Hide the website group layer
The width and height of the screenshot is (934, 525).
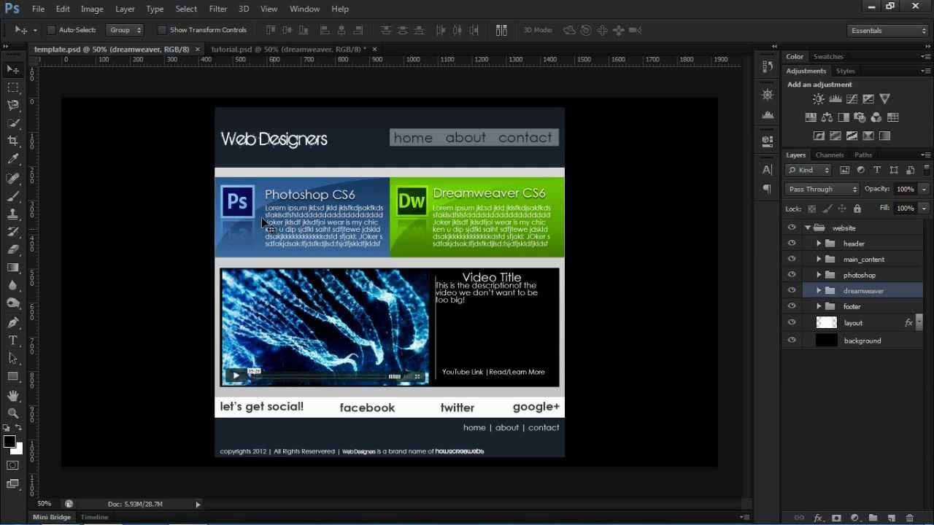pos(792,227)
